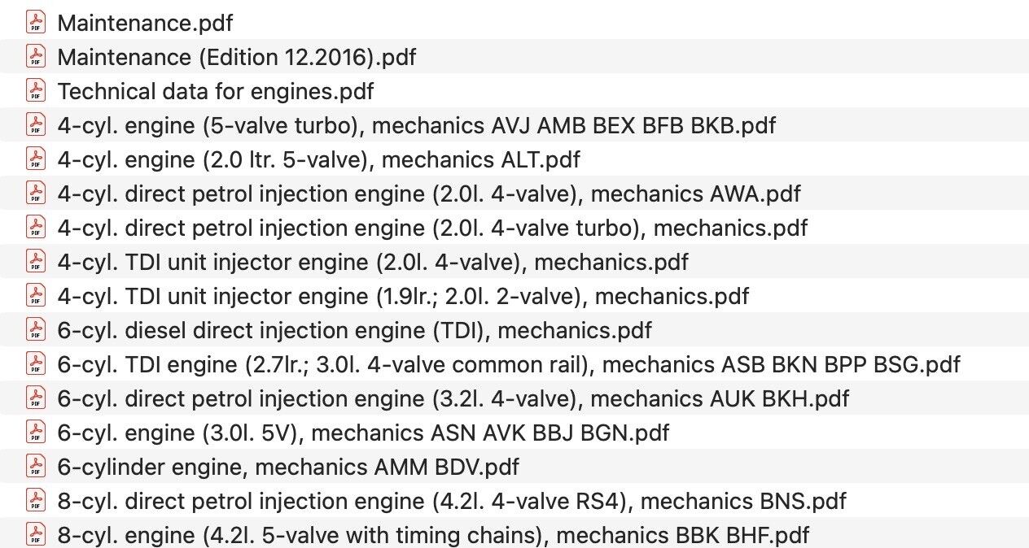Select the 8-cyl. RS4 mechanics BNS file name
Viewport: 1029px width, 548px height.
click(452, 501)
